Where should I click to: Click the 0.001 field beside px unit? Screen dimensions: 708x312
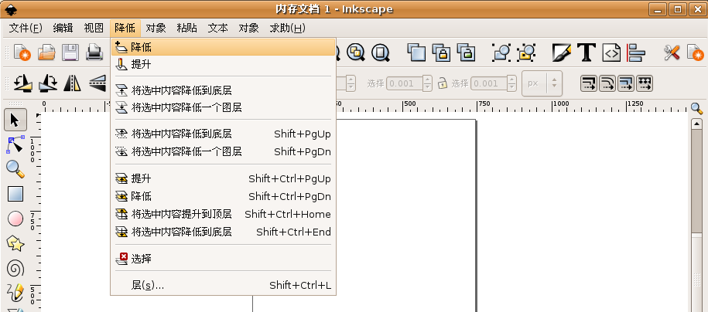coord(489,83)
